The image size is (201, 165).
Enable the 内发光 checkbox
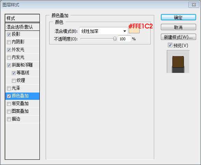point(9,57)
